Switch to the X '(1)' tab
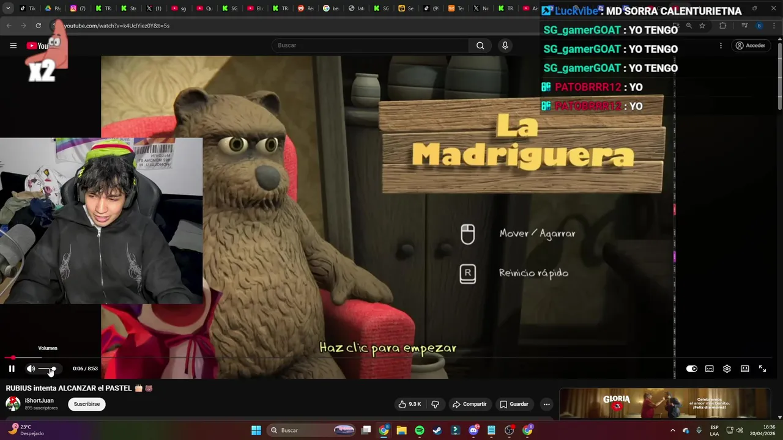 pos(154,9)
